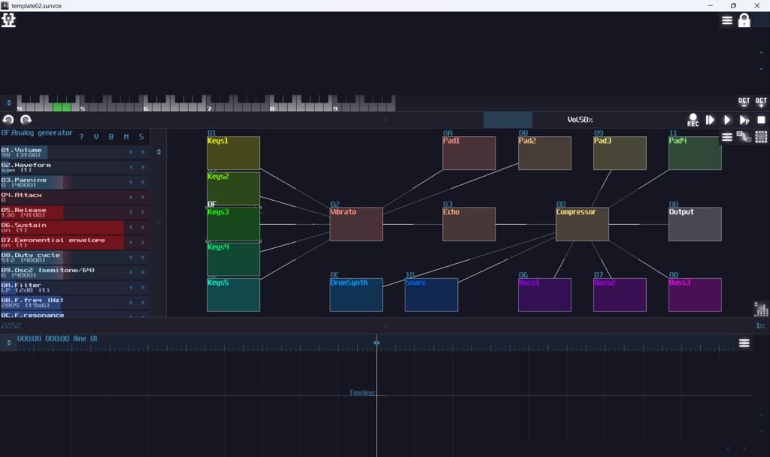Open the module view hamburger menu
The width and height of the screenshot is (770, 457).
point(727,137)
